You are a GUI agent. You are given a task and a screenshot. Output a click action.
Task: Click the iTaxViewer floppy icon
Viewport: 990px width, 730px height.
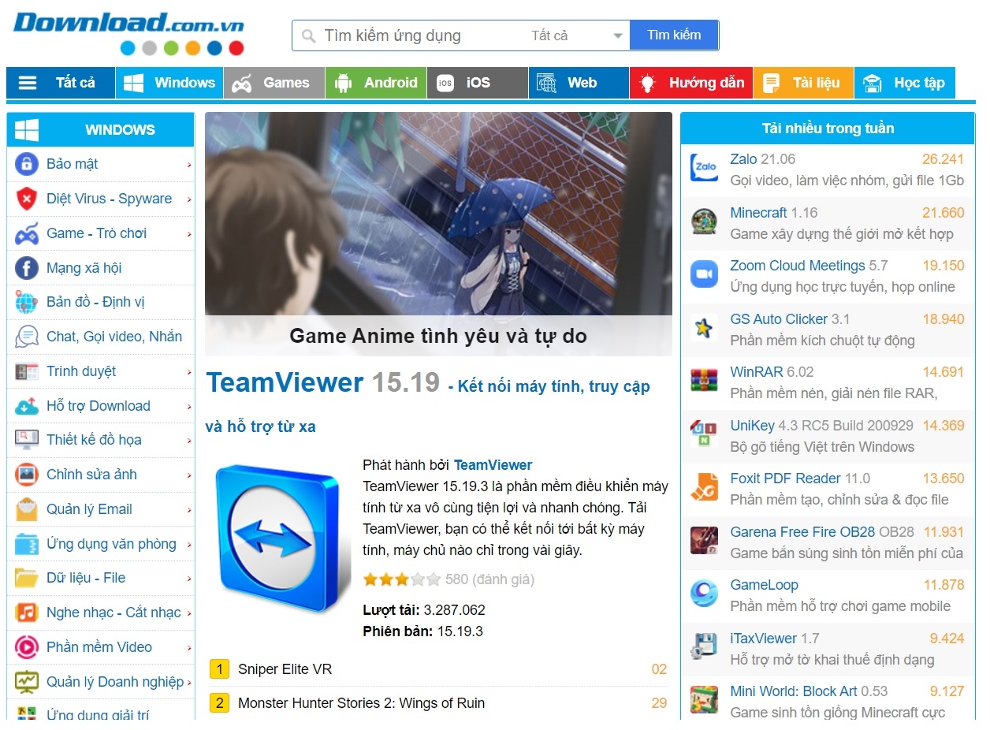[704, 646]
